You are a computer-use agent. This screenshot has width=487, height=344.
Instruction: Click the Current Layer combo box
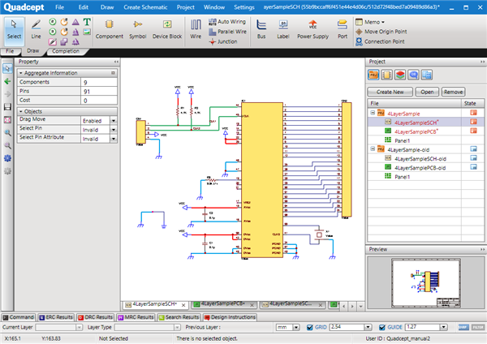pyautogui.click(x=59, y=327)
